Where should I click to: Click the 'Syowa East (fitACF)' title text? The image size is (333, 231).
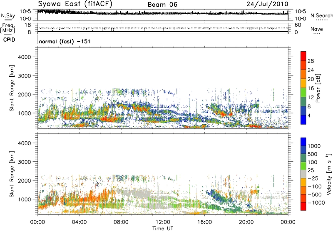click(75, 4)
